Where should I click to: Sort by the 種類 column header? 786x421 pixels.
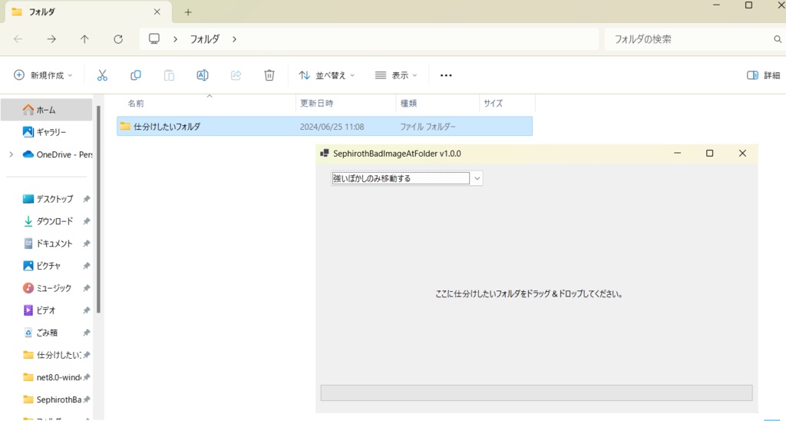point(408,104)
